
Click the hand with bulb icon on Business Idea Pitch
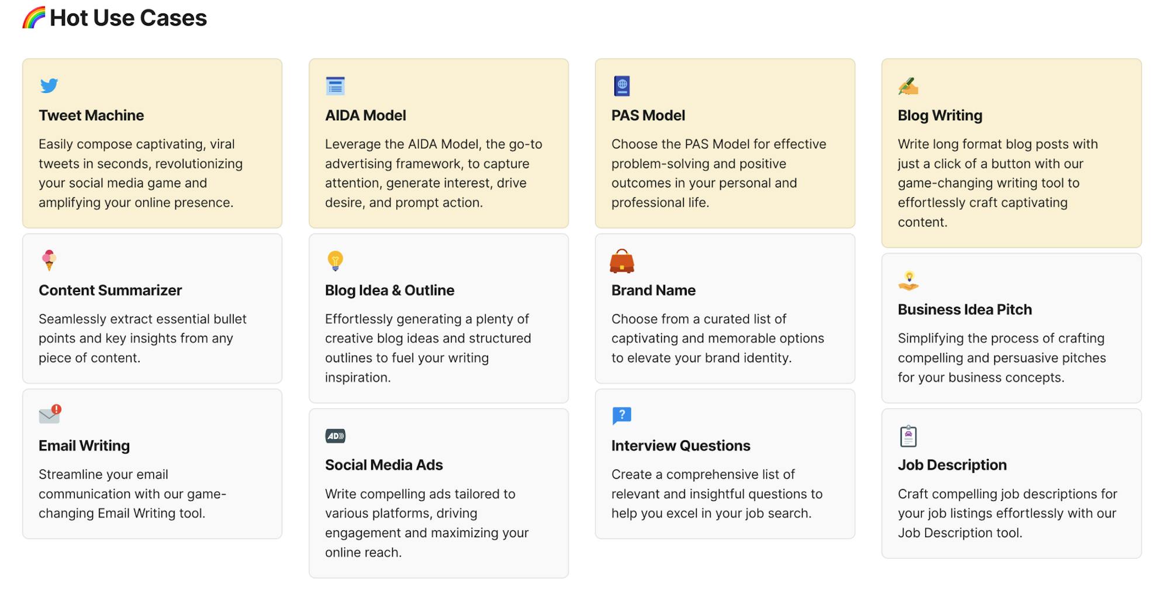908,281
